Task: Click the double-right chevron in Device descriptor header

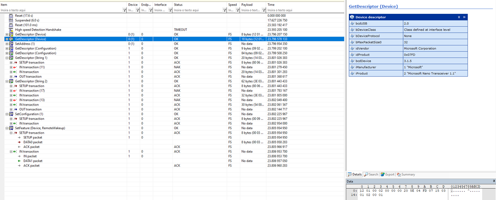Action: point(464,17)
